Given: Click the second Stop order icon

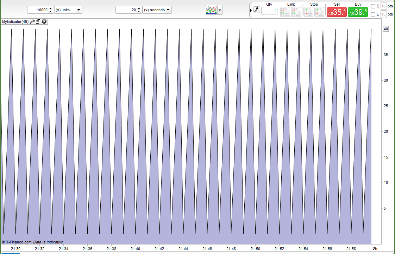Looking at the screenshot, I should (319, 12).
